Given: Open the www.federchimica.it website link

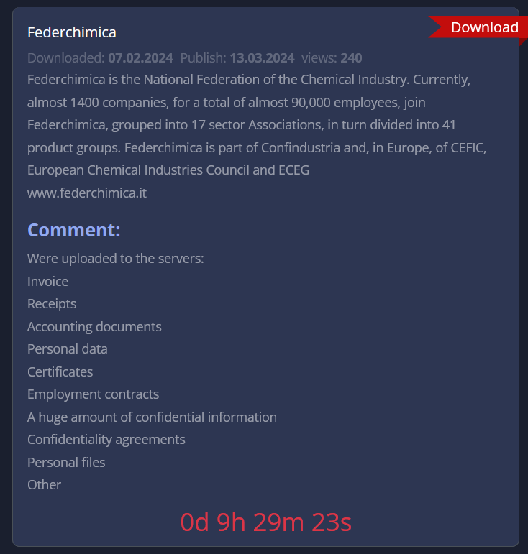Looking at the screenshot, I should (x=87, y=193).
